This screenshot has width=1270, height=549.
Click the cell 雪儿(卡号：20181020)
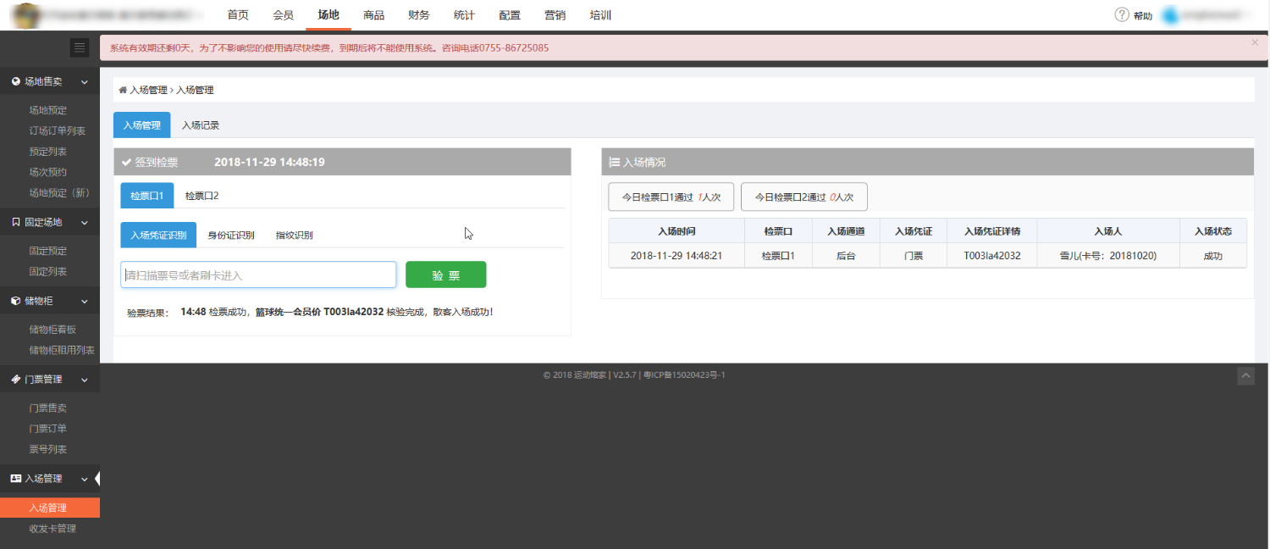(1108, 256)
